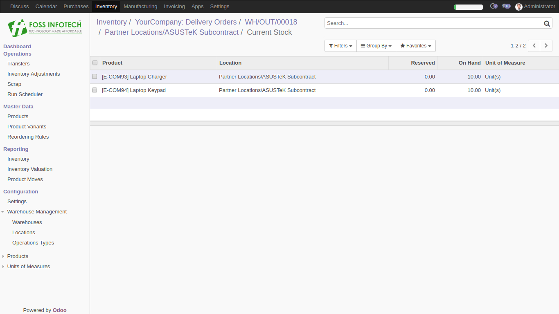Open Inventory Valuation report
This screenshot has height=314, width=559.
click(30, 169)
